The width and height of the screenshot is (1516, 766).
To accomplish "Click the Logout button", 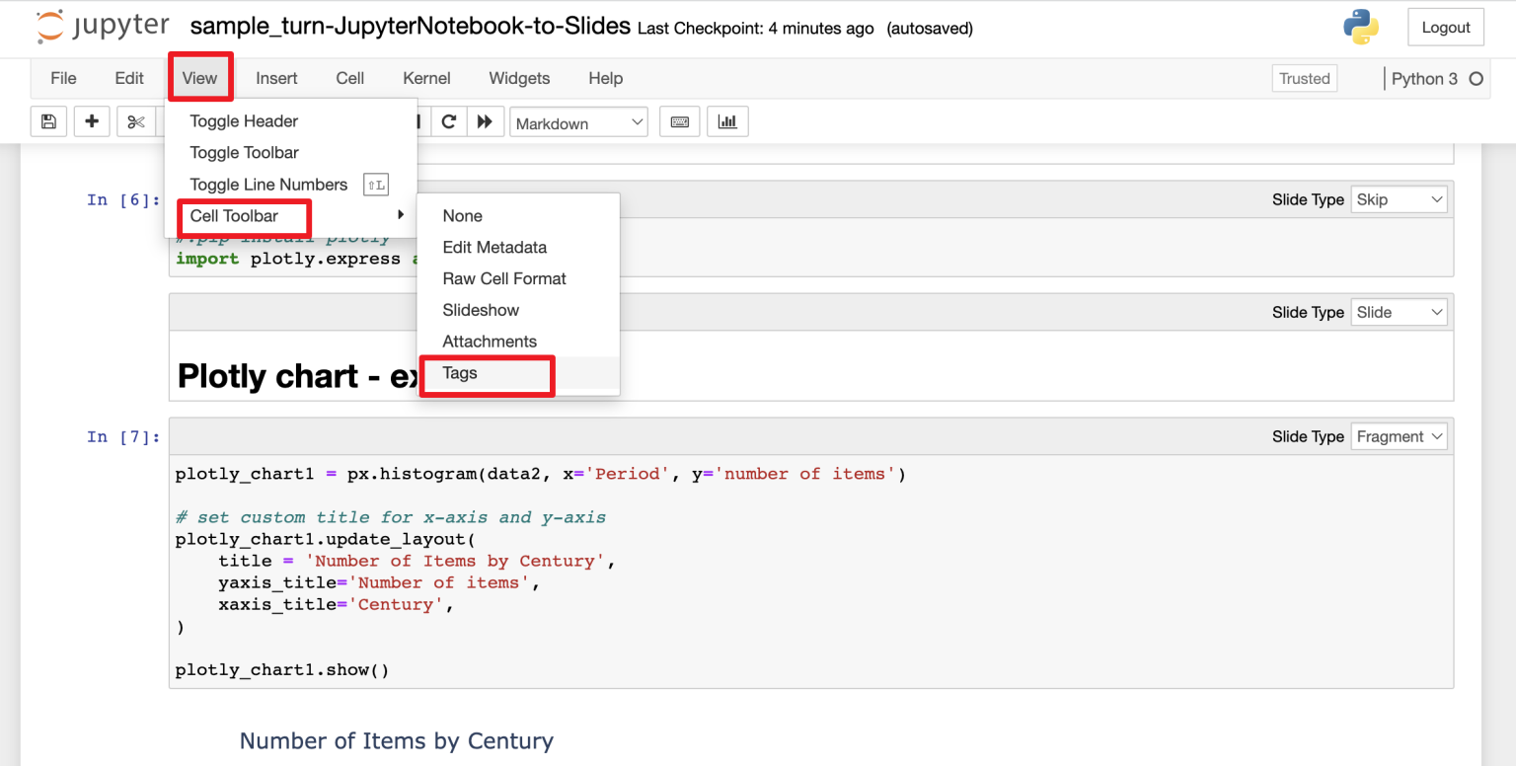I will 1445,28.
